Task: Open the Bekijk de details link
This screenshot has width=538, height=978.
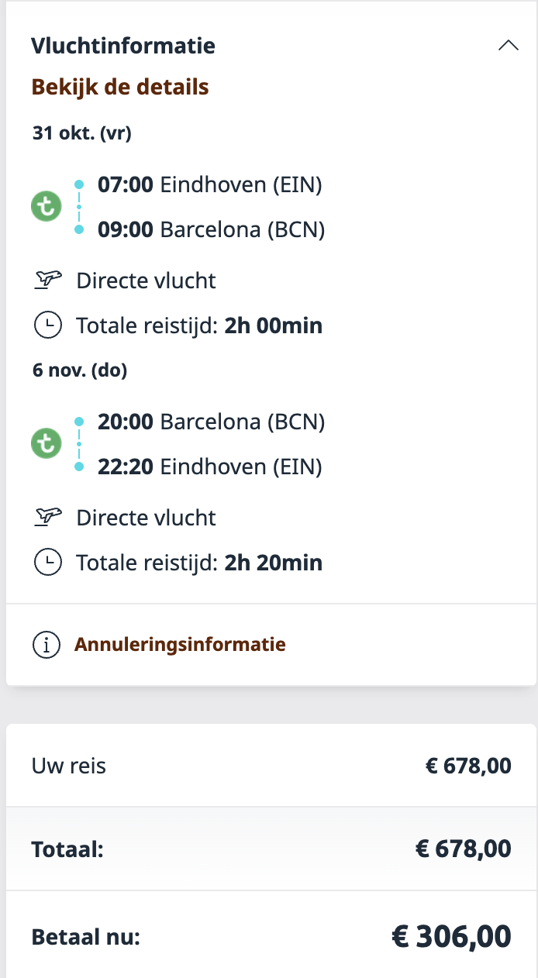Action: 120,87
